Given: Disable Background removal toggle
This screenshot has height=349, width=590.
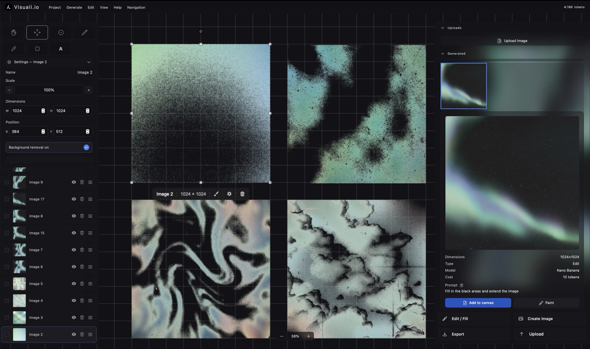Looking at the screenshot, I should click(x=86, y=147).
